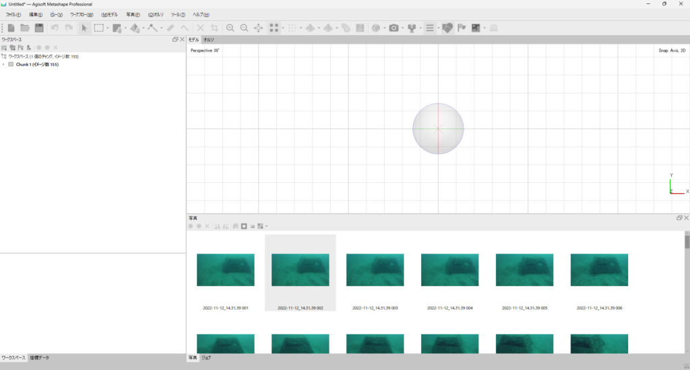Click the camera tripod station icon
690x370 pixels.
pyautogui.click(x=412, y=28)
